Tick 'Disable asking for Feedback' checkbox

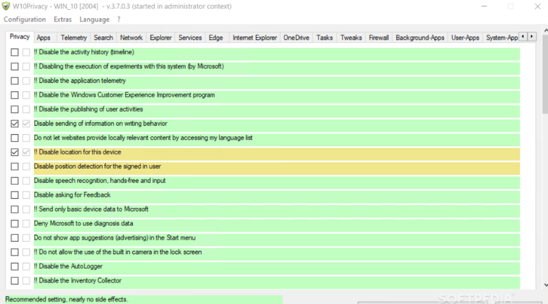tap(15, 195)
